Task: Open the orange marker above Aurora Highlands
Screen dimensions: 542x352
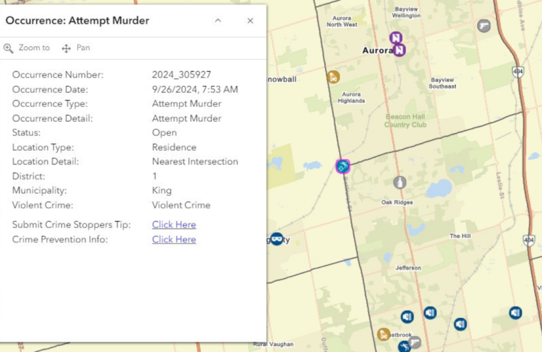Action: point(333,77)
